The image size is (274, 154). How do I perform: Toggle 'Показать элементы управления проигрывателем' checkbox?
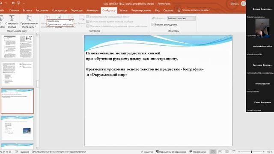[88, 26]
